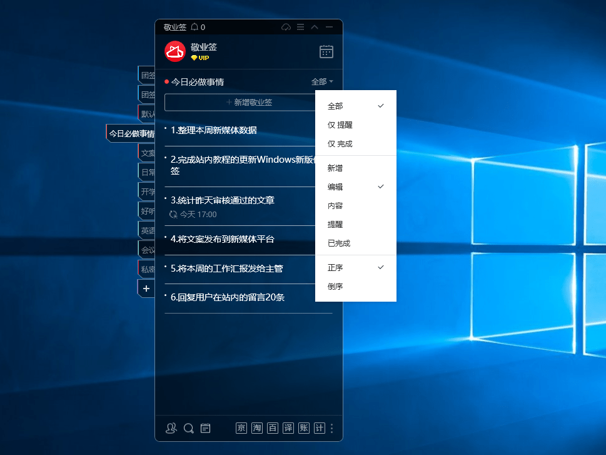Open the more options three-dot menu
This screenshot has height=455, width=606.
coord(333,428)
